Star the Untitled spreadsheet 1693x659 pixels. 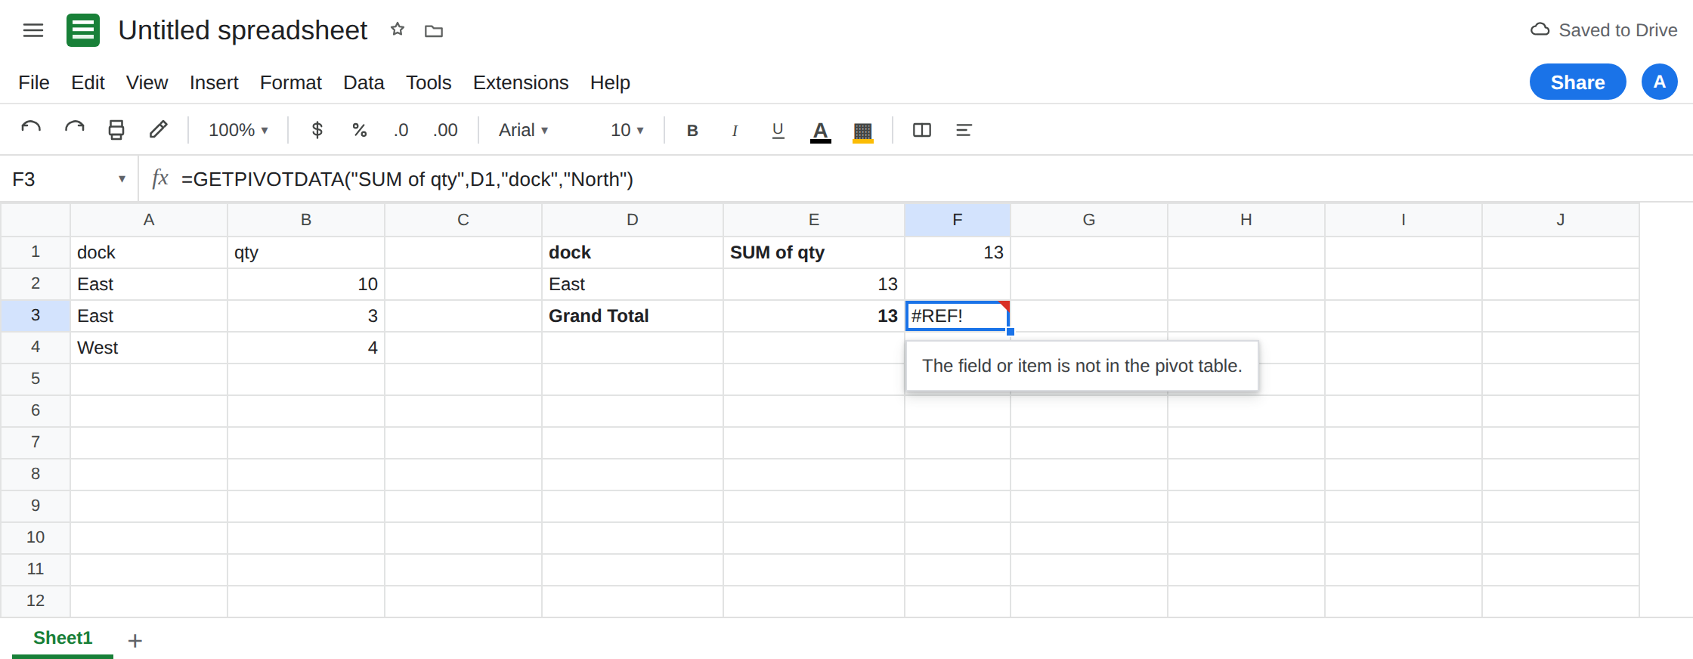click(398, 30)
